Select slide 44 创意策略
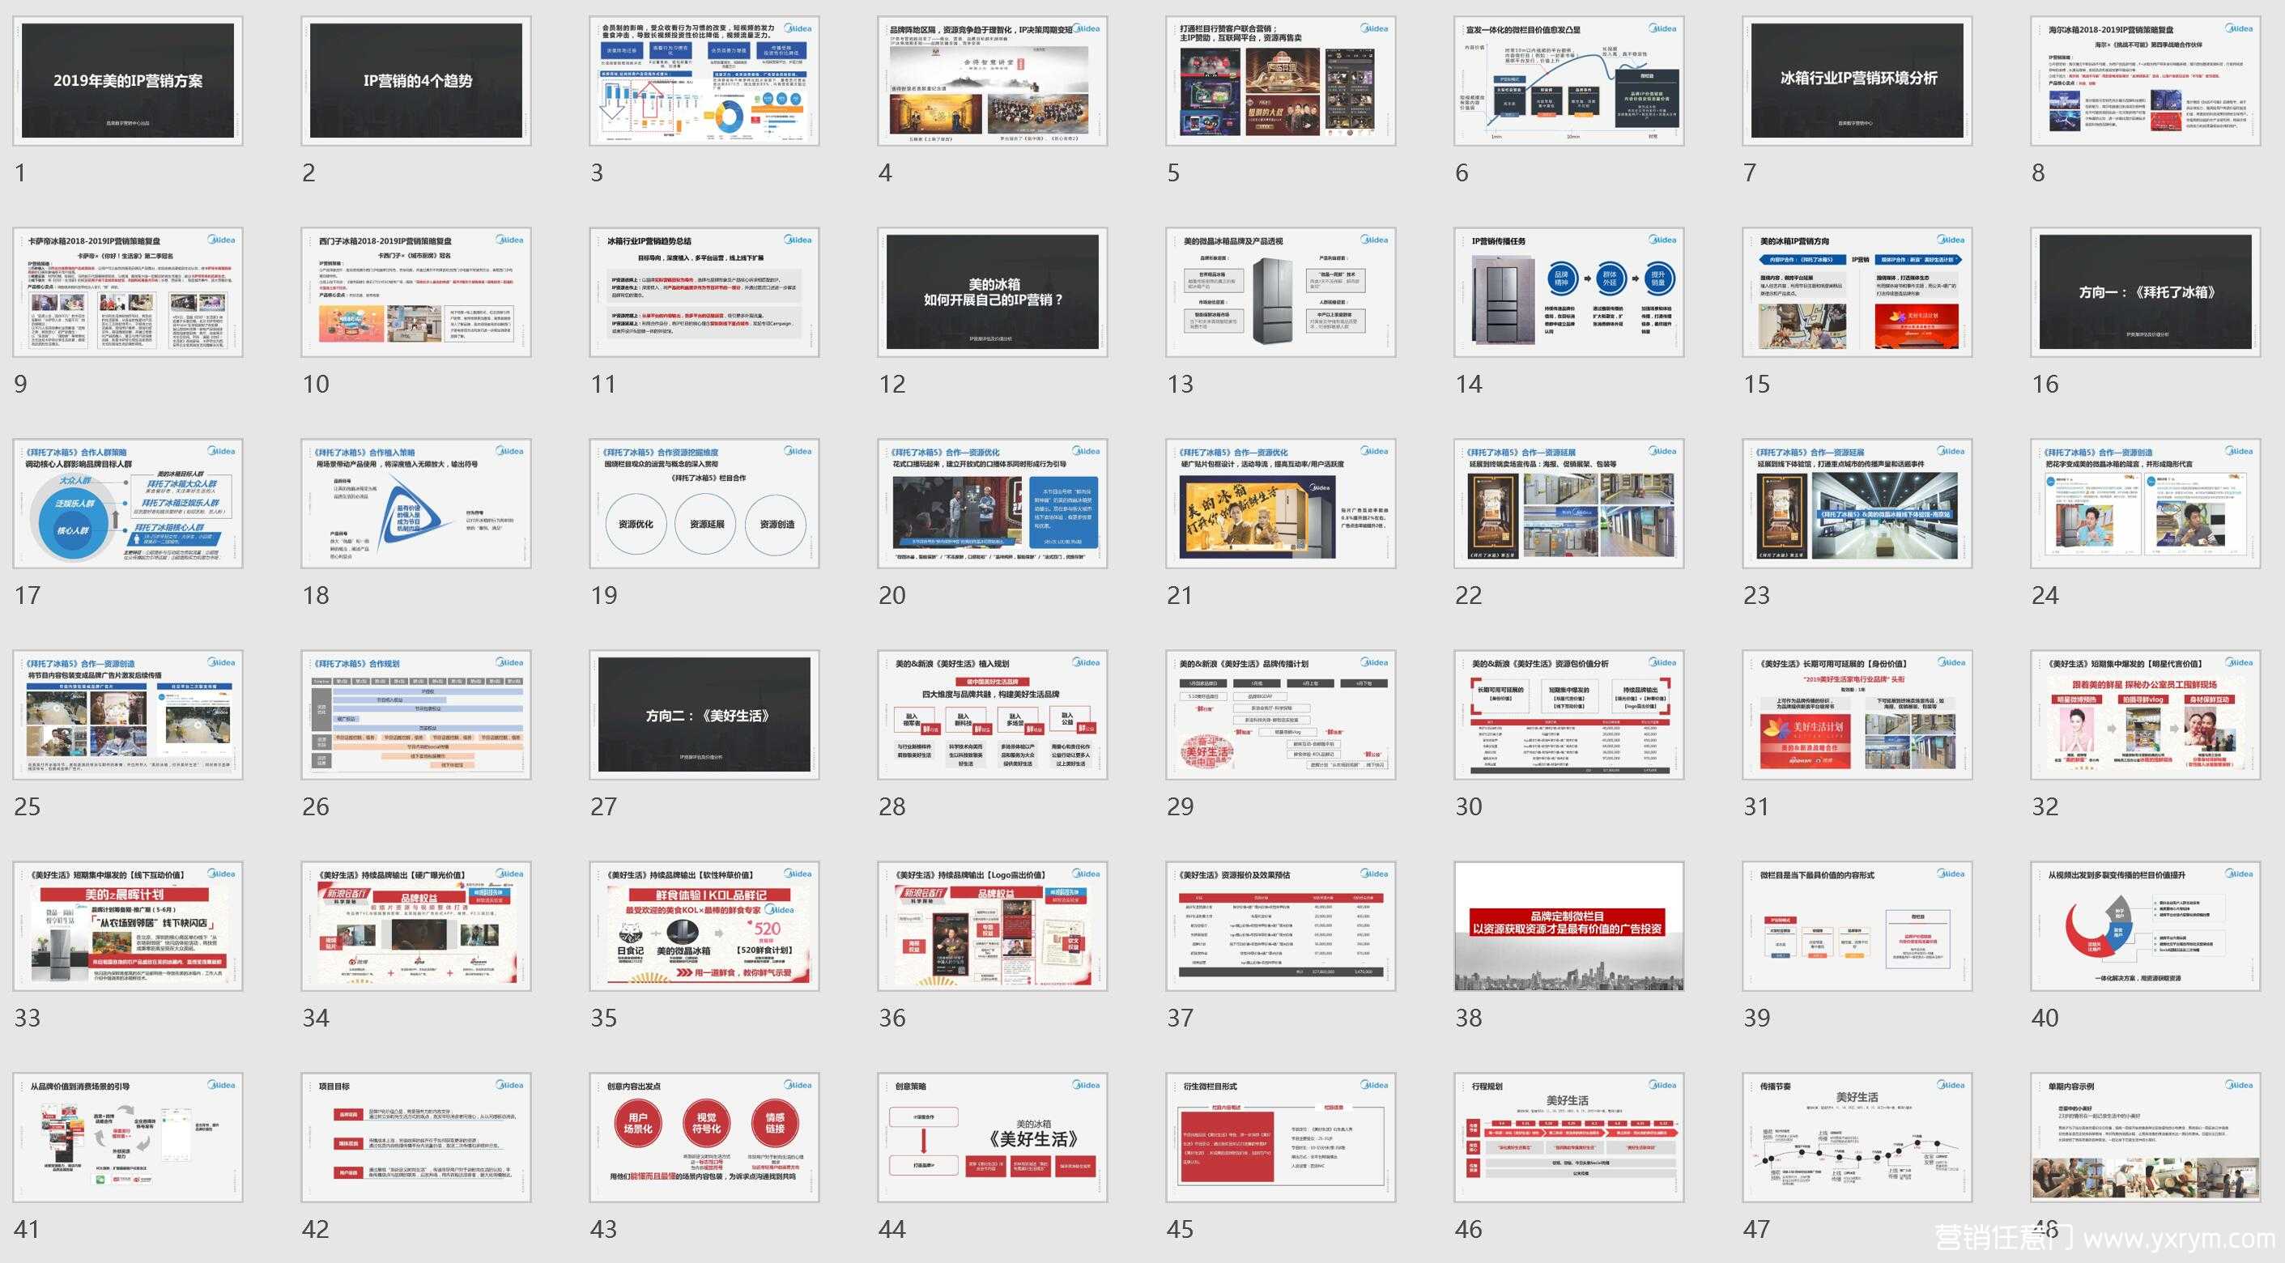Image resolution: width=2285 pixels, height=1263 pixels. pyautogui.click(x=993, y=1137)
